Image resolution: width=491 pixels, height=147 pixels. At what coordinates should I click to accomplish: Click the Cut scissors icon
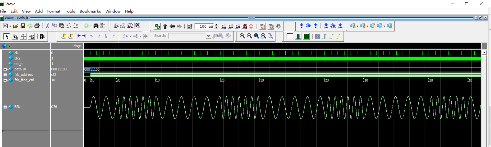47,26
